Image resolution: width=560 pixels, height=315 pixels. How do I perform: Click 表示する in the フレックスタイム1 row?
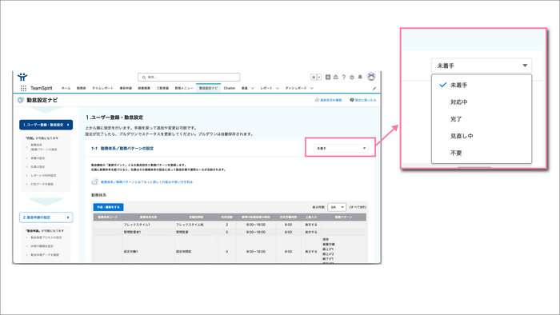click(x=311, y=225)
